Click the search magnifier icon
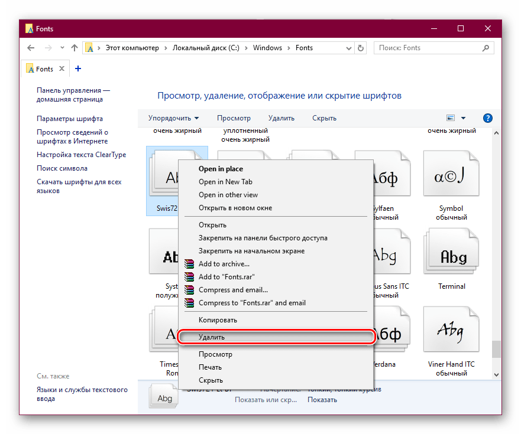This screenshot has width=521, height=434. (492, 48)
